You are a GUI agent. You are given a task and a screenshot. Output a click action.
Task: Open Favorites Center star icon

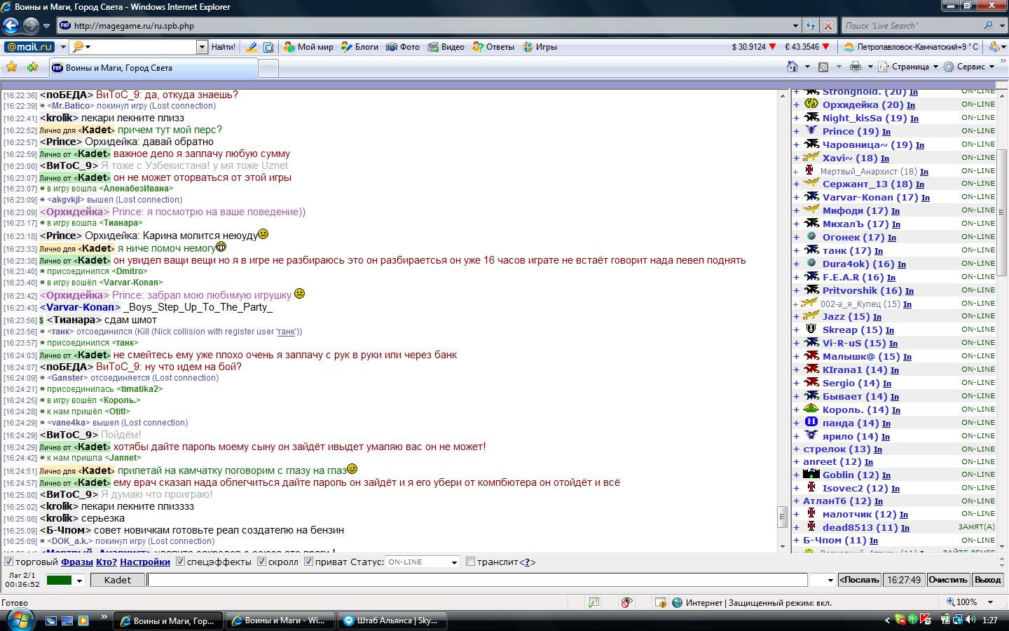[x=11, y=67]
